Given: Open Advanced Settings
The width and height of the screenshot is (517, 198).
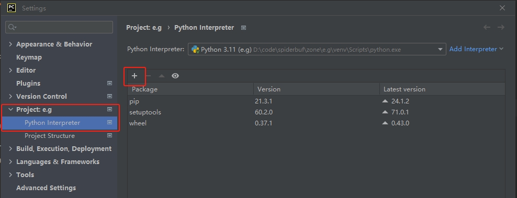Looking at the screenshot, I should tap(46, 188).
